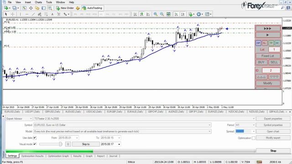Select the text label tool
Image resolution: width=292 pixels, height=164 pixels.
tap(59, 14)
